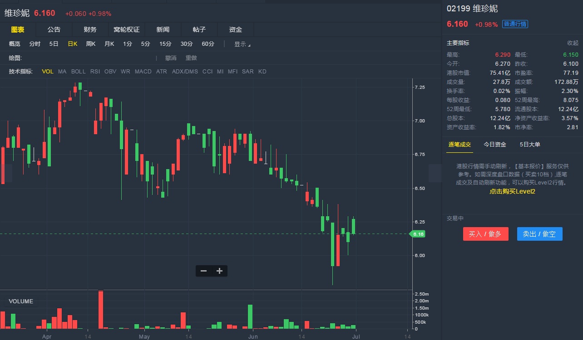The height and width of the screenshot is (340, 583).
Task: Click the tallest red volume bar
Action: click(x=101, y=309)
